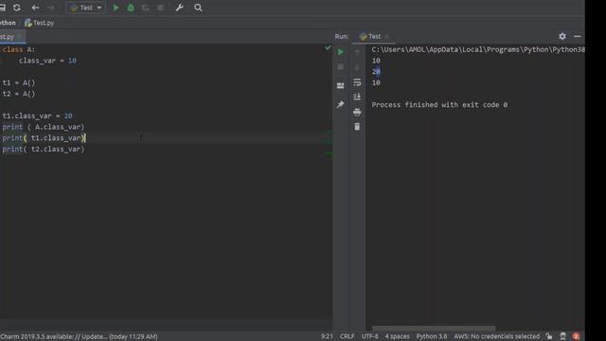Click the console horizontal scrollbar
This screenshot has width=606, height=341.
click(434, 329)
